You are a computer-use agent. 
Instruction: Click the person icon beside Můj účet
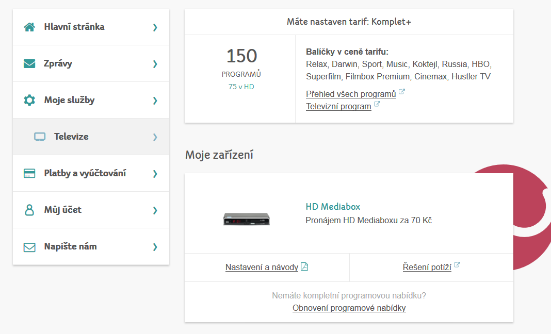click(29, 210)
